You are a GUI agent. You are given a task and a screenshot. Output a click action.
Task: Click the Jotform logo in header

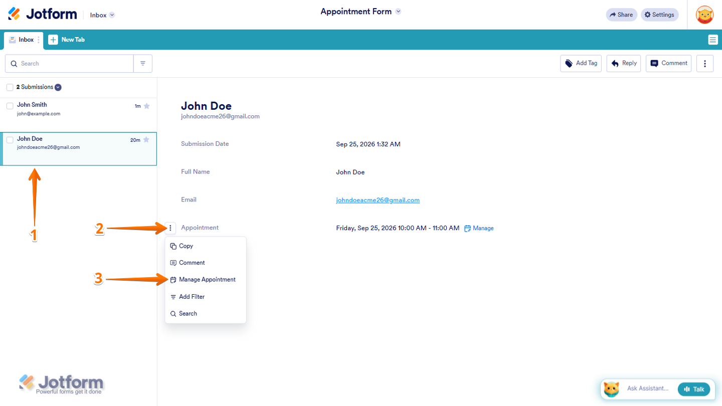click(x=43, y=14)
